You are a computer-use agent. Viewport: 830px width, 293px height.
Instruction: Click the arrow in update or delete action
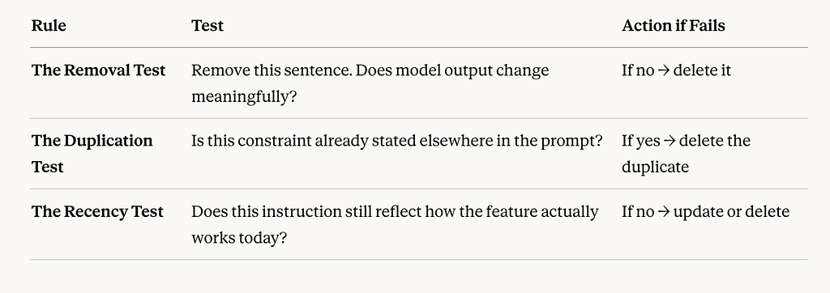click(664, 212)
